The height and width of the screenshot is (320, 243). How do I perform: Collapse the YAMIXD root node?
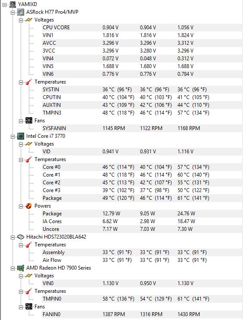(4, 5)
